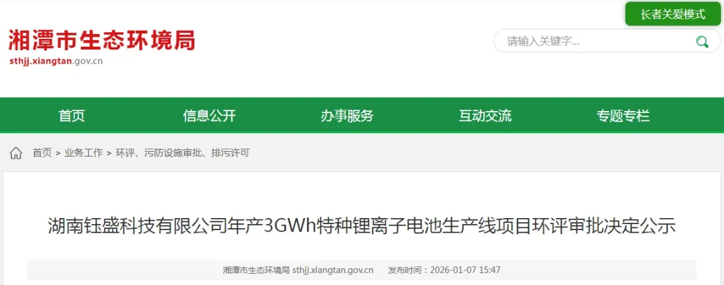Navigate to the 业务工作 breadcrumb link
This screenshot has width=724, height=285.
click(84, 153)
